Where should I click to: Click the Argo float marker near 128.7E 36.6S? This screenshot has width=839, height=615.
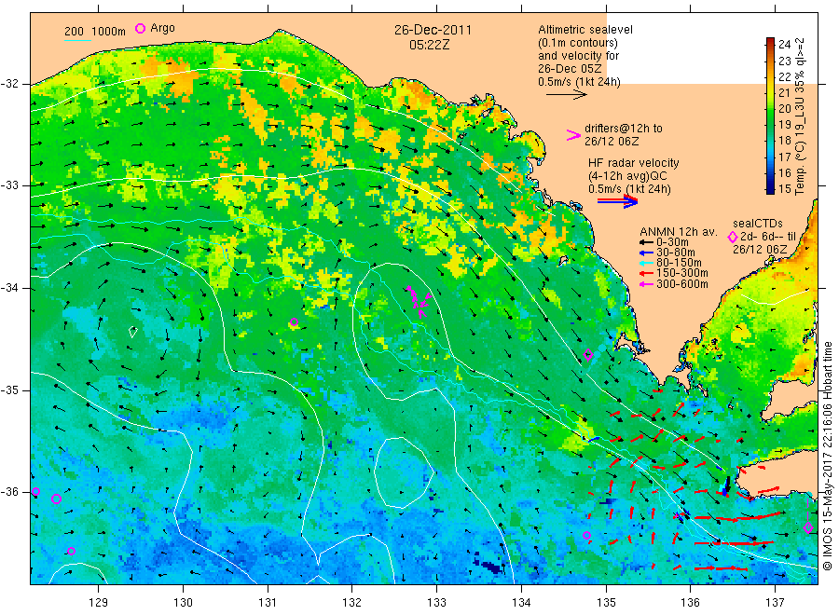(71, 551)
